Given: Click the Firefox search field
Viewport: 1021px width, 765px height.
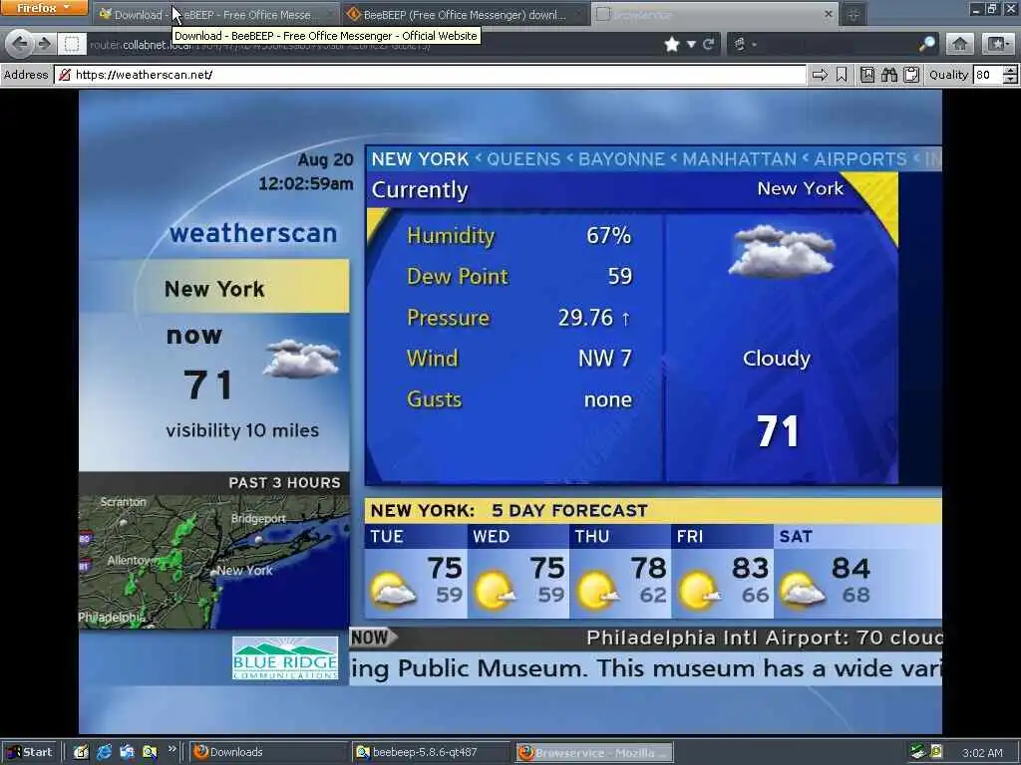Looking at the screenshot, I should pos(837,44).
